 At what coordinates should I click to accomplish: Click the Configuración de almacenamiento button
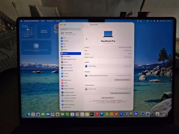[x=120, y=93]
